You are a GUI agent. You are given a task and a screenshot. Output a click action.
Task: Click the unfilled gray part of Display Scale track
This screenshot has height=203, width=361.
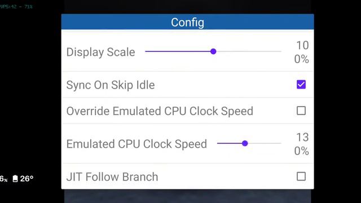click(249, 51)
